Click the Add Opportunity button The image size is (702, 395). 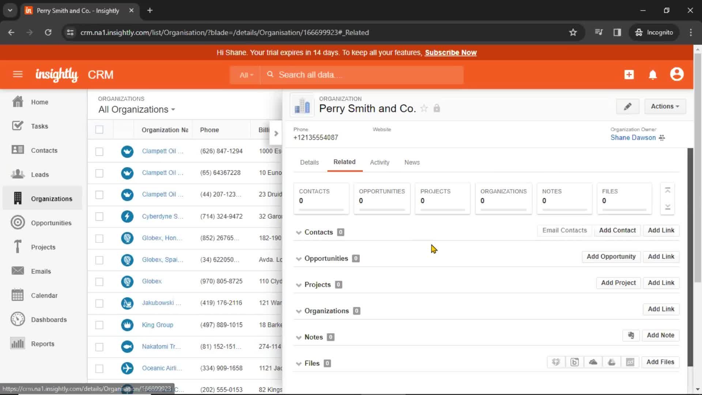(x=611, y=257)
